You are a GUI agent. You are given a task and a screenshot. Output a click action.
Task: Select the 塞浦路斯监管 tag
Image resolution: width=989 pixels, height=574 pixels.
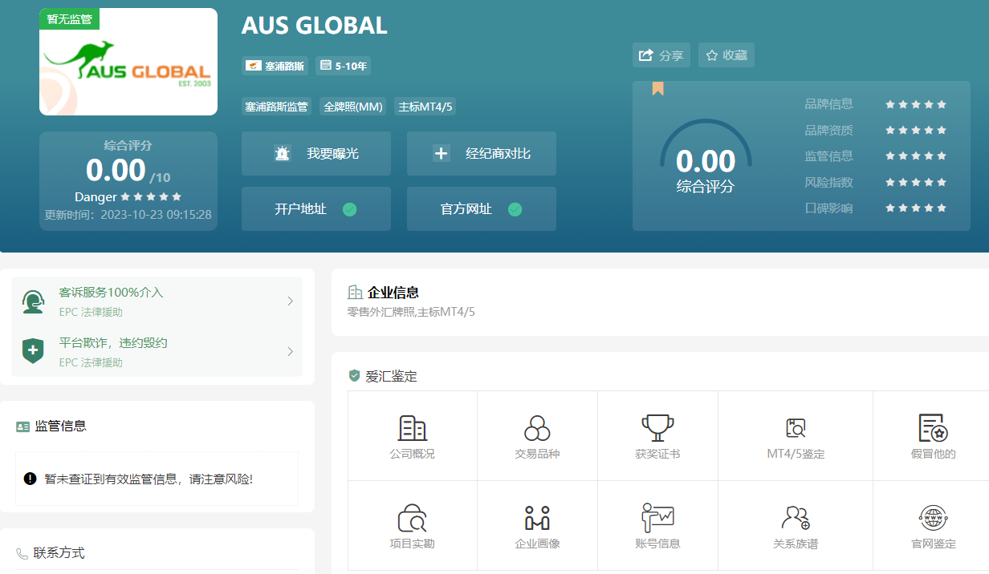point(276,107)
